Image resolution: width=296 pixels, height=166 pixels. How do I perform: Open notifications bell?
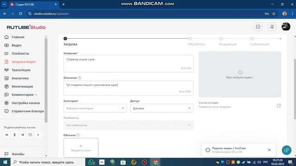(x=272, y=27)
